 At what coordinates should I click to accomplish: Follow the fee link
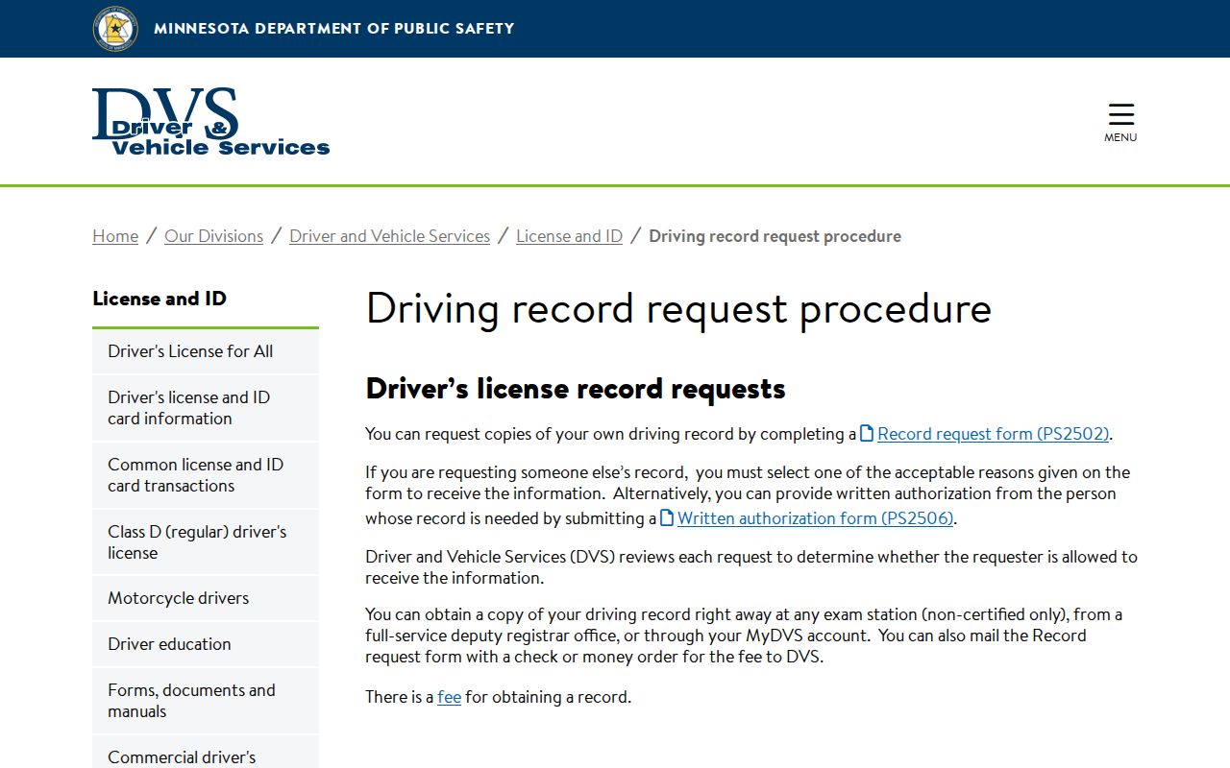(449, 697)
